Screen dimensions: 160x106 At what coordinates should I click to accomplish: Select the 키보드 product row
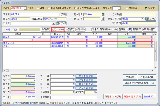(78, 46)
